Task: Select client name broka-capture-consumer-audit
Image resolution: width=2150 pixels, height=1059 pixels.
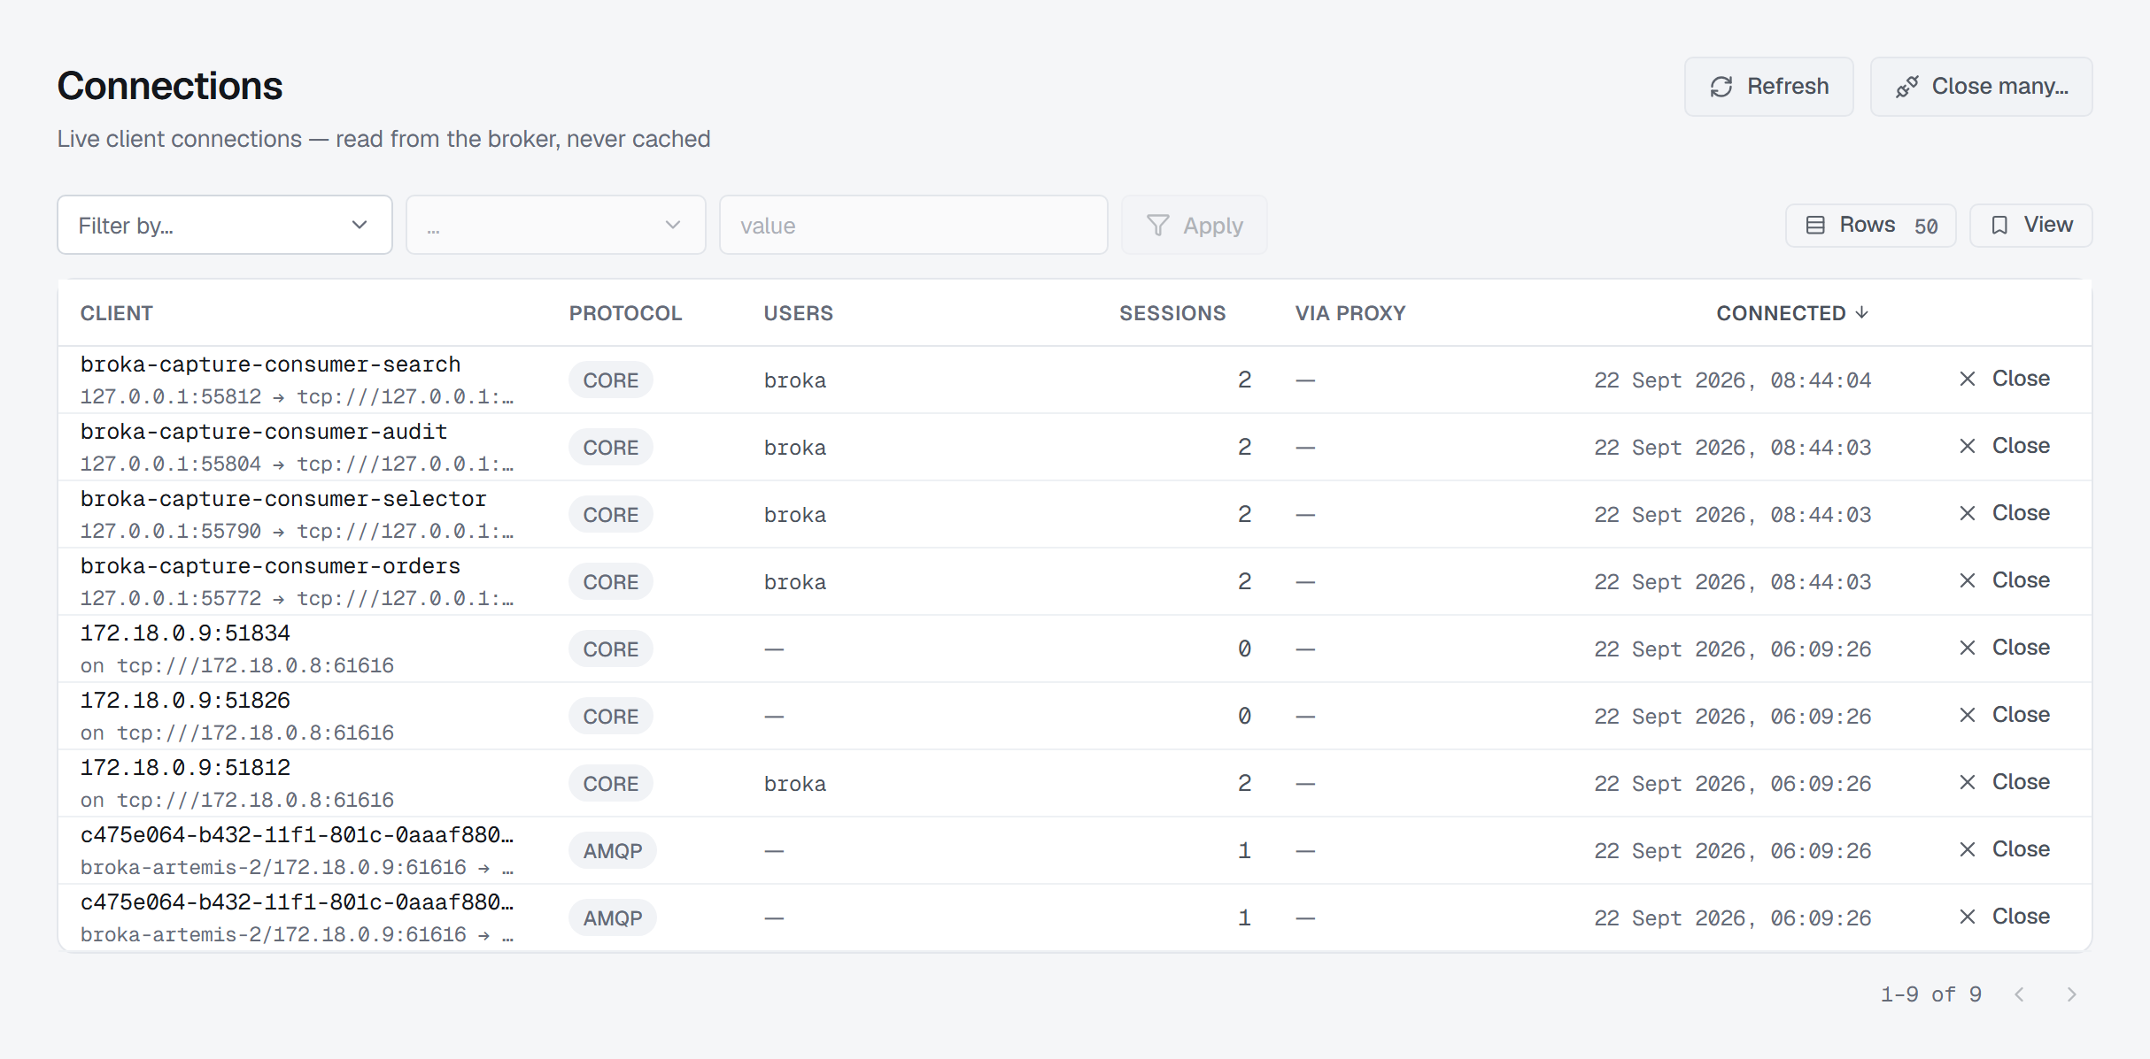Action: click(x=264, y=432)
